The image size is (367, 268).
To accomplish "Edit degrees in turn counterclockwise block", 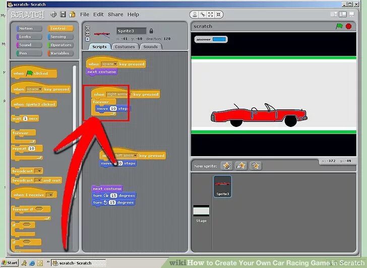I will point(112,203).
